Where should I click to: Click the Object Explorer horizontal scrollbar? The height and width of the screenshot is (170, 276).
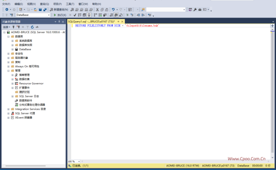(26, 166)
